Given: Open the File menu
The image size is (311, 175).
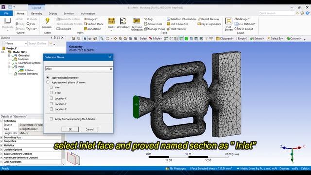Looking at the screenshot, I should [x=6, y=13].
